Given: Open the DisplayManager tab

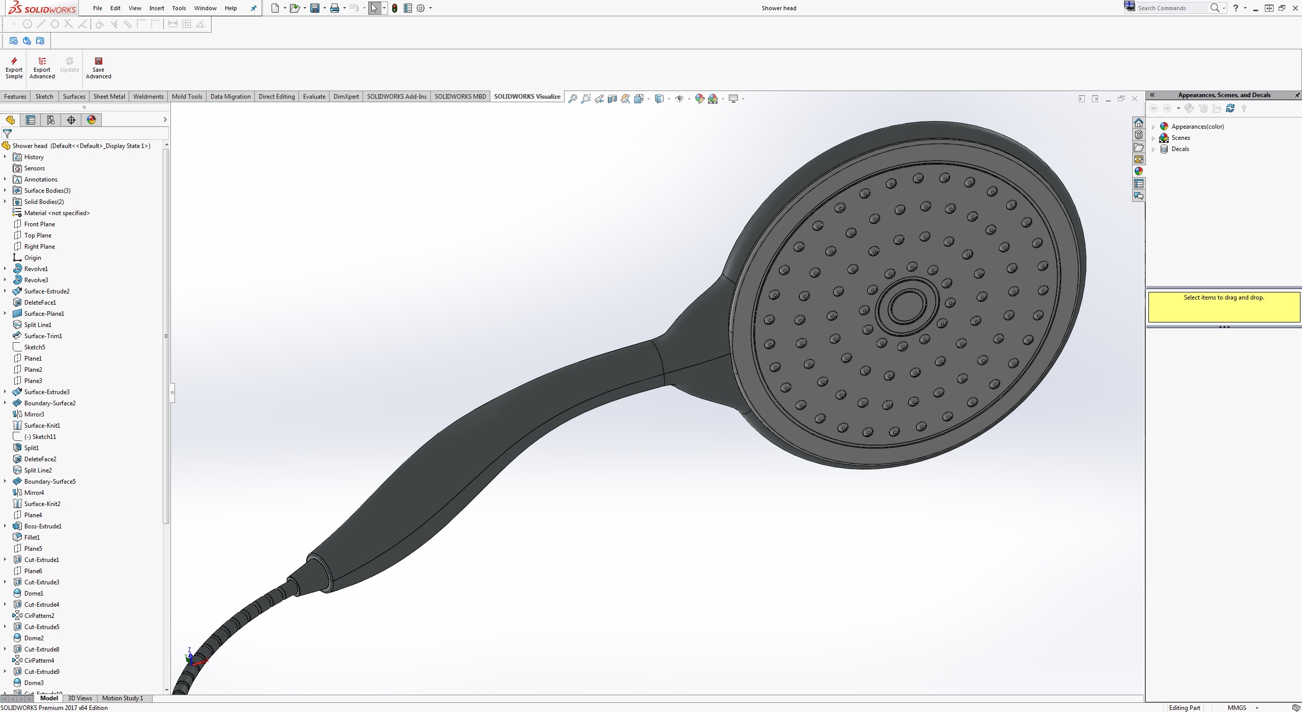Looking at the screenshot, I should (92, 120).
